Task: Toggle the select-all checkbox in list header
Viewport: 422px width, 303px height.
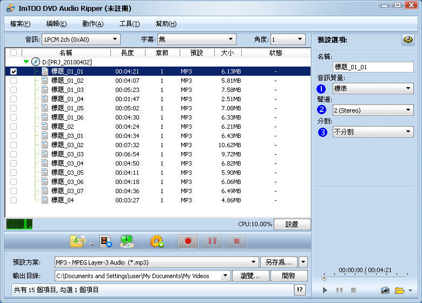Action: coord(14,53)
